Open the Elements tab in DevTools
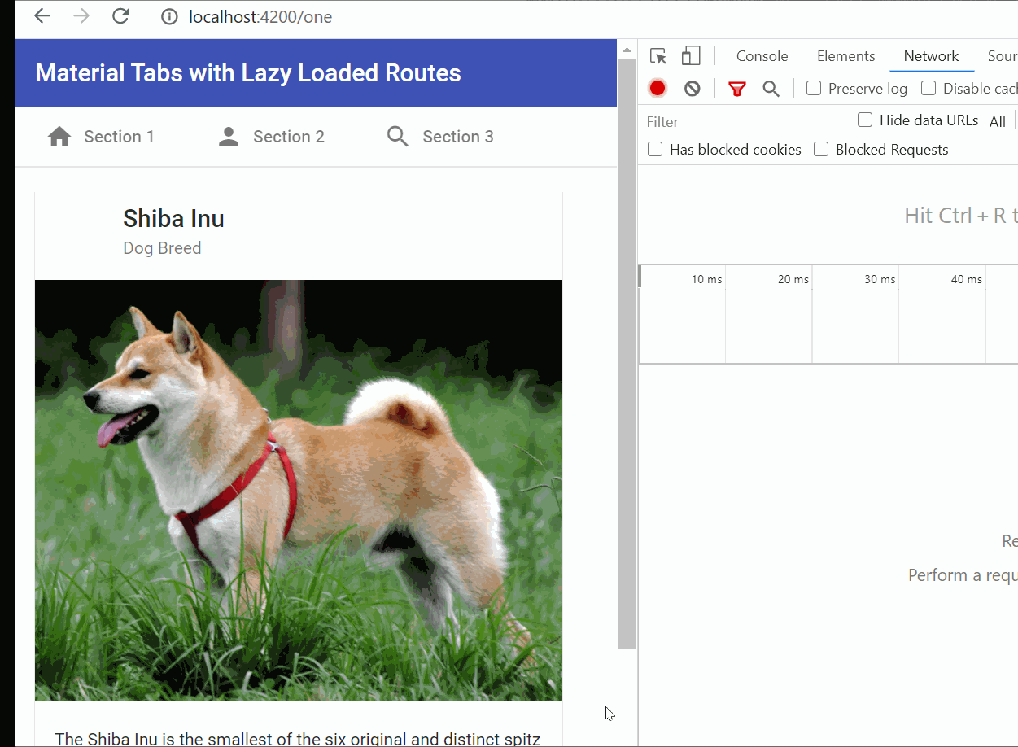1018x747 pixels. [845, 56]
